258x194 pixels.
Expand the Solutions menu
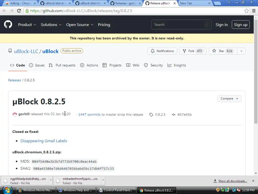tap(51, 25)
